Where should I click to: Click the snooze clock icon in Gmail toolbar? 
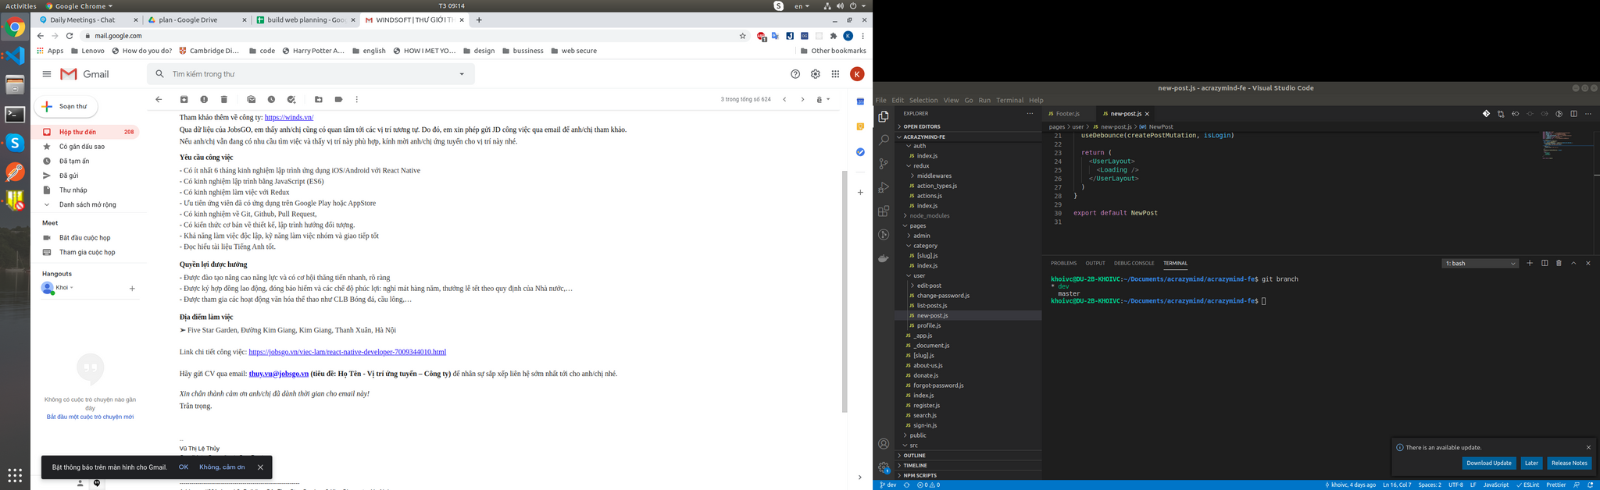click(271, 100)
